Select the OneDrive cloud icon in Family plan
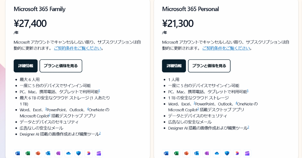302x158 pixels. (x=68, y=153)
